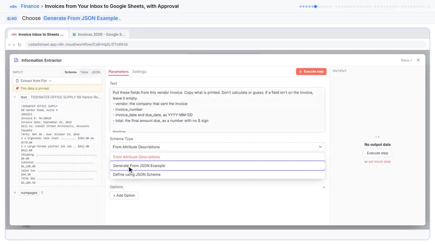Switch to the Settings tab
The width and height of the screenshot is (435, 245).
point(139,72)
